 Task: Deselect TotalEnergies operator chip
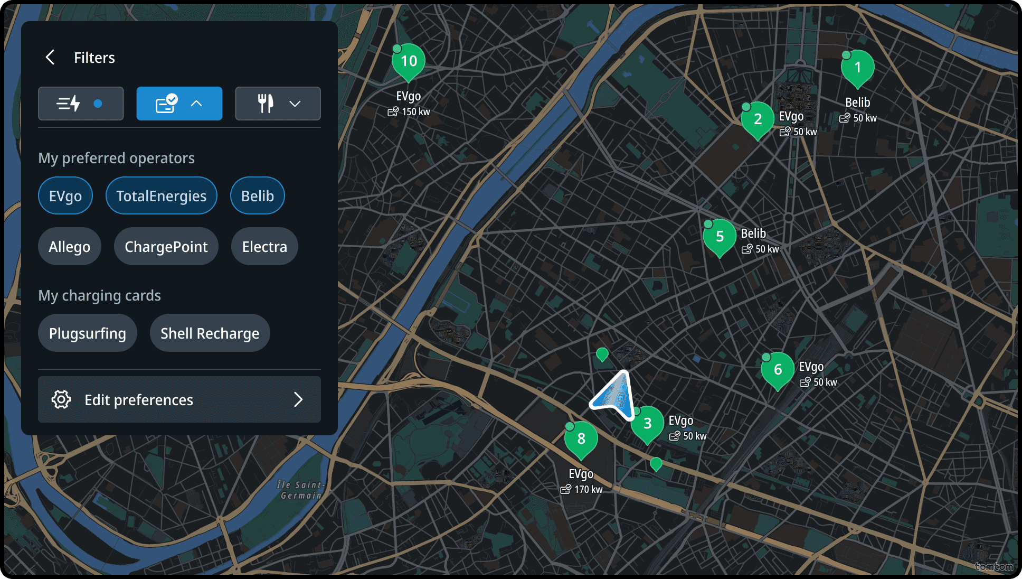point(161,196)
